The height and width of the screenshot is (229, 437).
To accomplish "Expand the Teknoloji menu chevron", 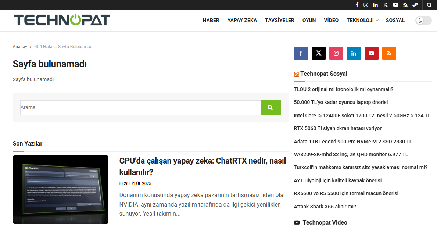I will click(377, 20).
